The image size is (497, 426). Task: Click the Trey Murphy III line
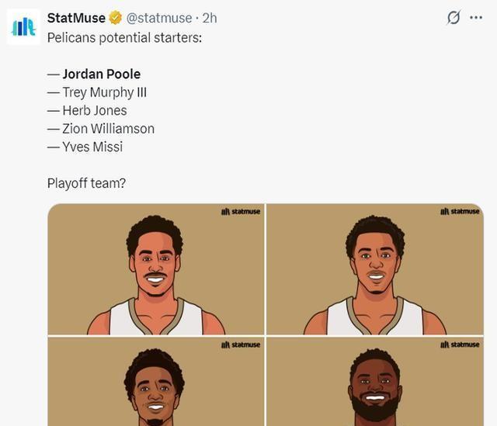pos(97,92)
